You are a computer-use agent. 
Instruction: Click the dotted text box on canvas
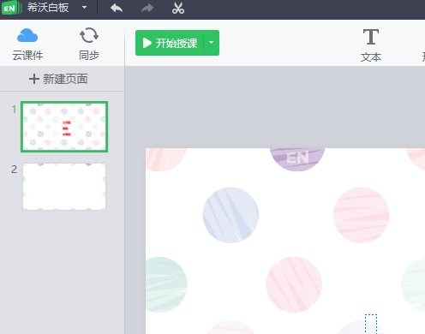(x=371, y=324)
